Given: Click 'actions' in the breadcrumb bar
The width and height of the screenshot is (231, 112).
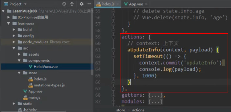Looking at the screenshot, I should (138, 110).
